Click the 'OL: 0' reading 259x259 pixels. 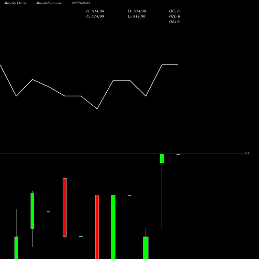coord(174,21)
